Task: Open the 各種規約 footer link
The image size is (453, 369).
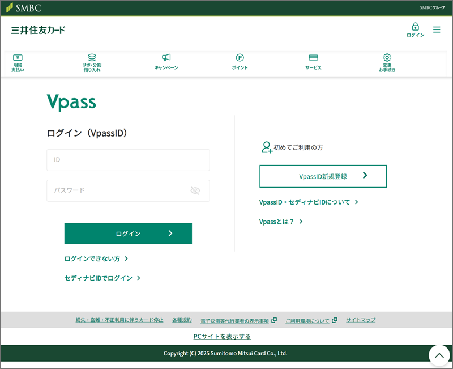Action: [x=182, y=320]
